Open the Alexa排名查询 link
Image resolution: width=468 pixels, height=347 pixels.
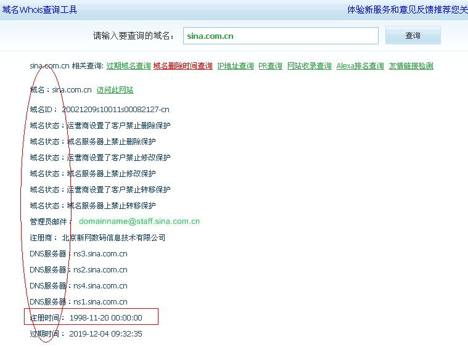[360, 66]
